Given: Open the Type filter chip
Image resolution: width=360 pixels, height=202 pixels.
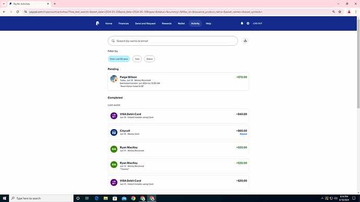Looking at the screenshot, I should click(x=137, y=59).
